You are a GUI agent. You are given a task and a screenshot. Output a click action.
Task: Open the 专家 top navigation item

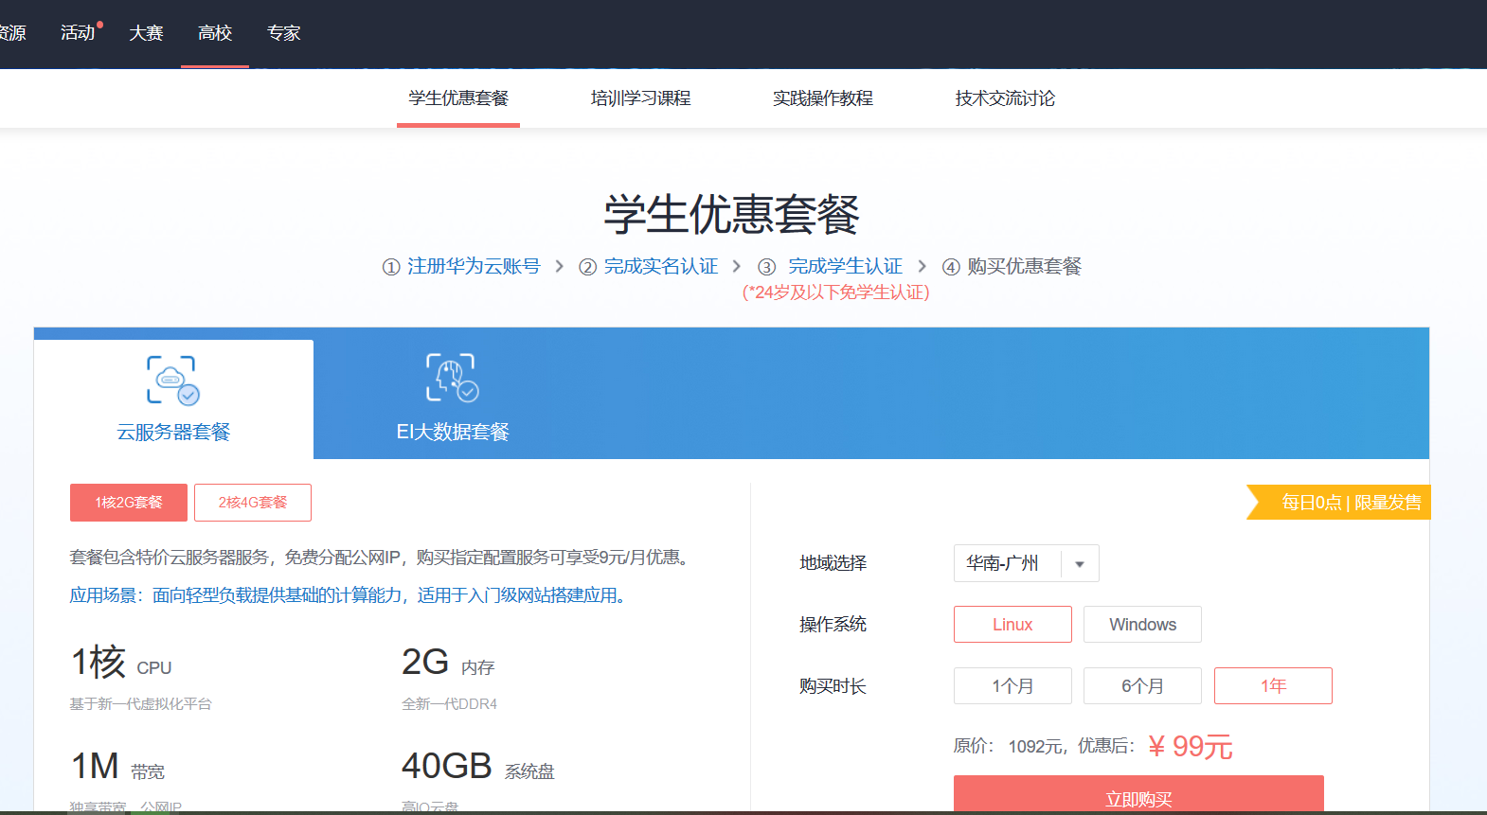[x=284, y=33]
